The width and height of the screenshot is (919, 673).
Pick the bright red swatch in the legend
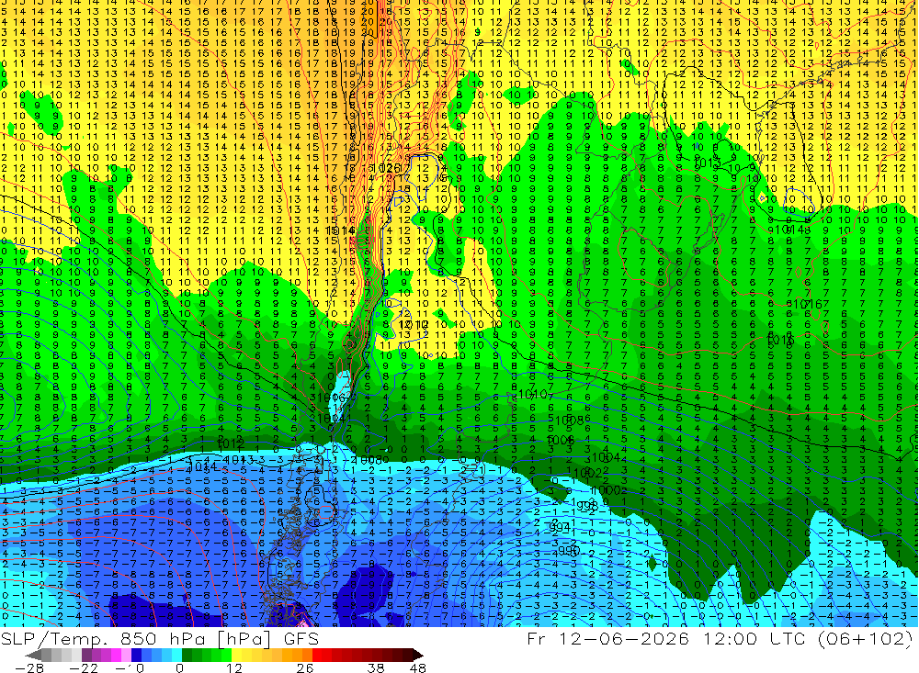coord(317,656)
